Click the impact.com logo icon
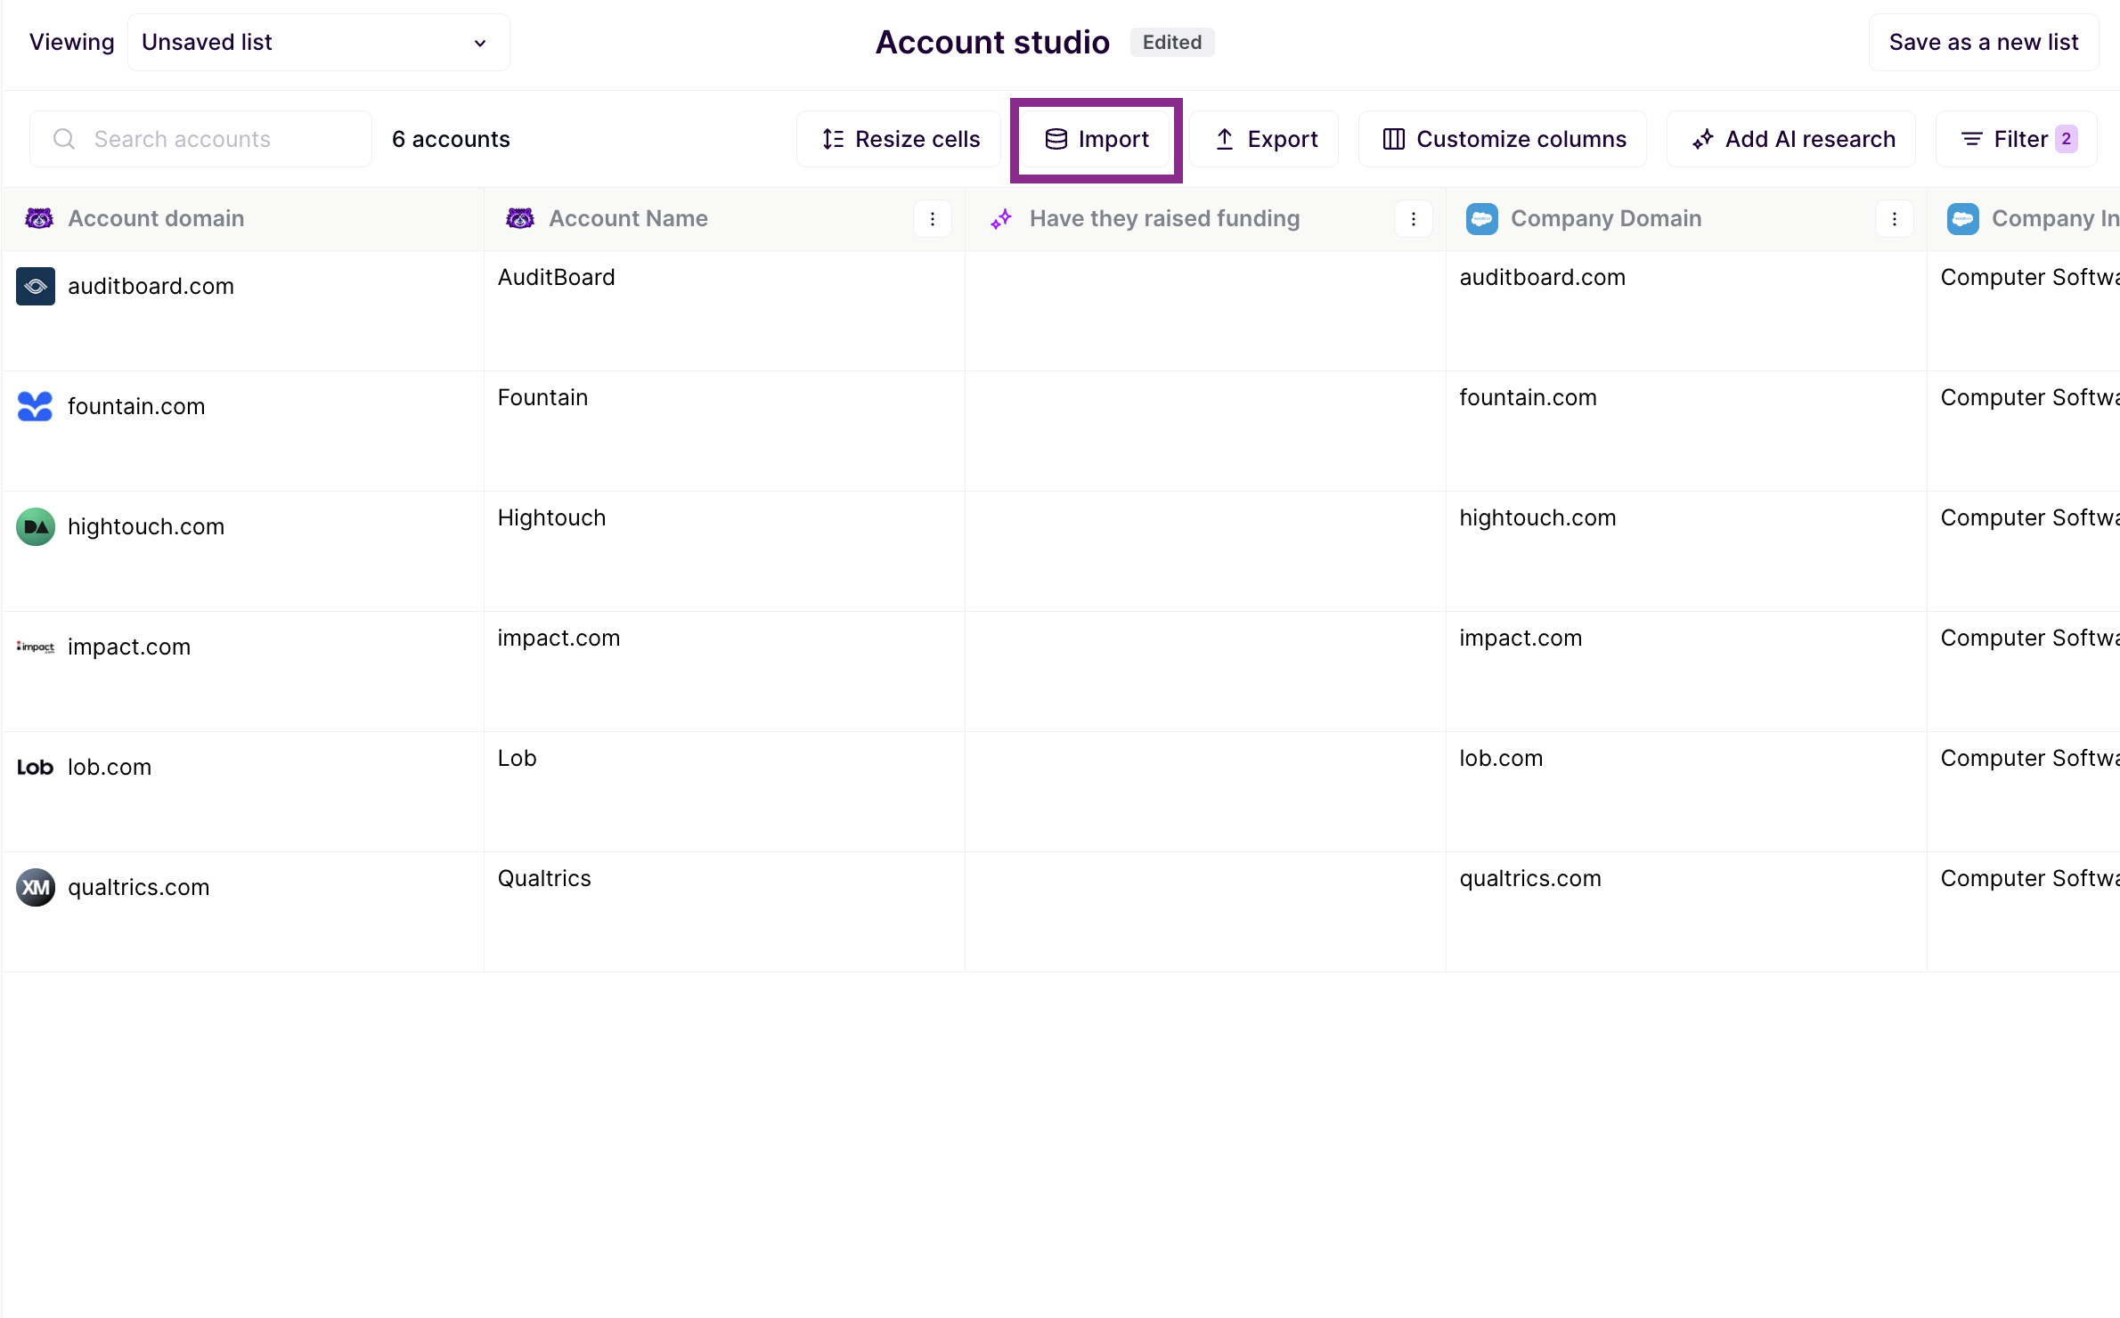Viewport: 2120px width, 1318px height. pos(36,647)
